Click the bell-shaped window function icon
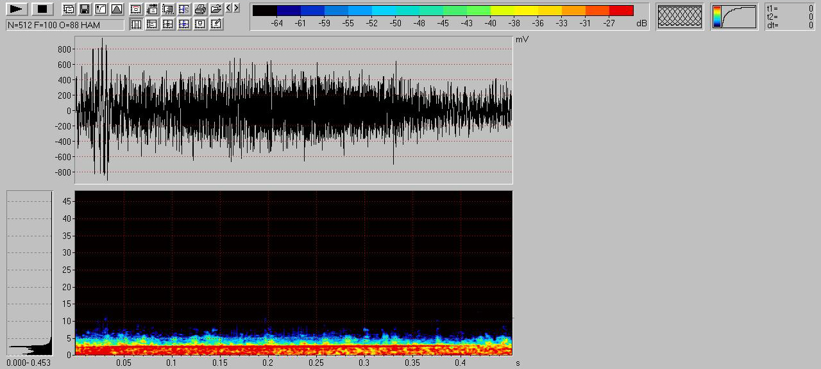Image resolution: width=821 pixels, height=369 pixels. [x=116, y=9]
